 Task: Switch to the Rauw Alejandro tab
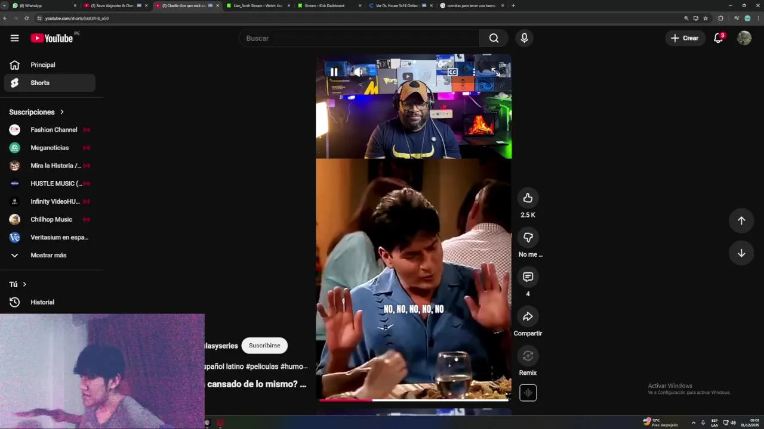click(116, 5)
